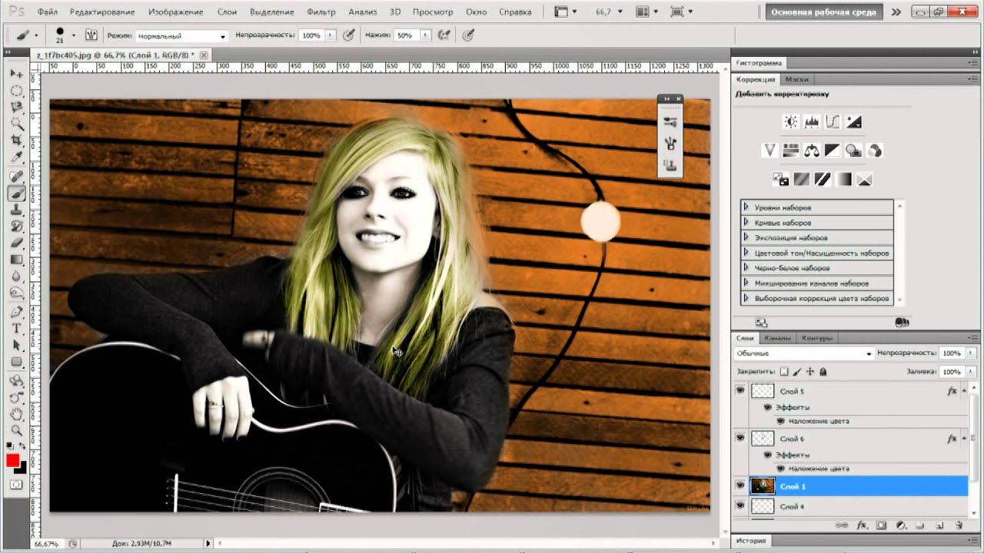
Task: Toggle Эффекты visibility under Слой 5
Action: (x=768, y=408)
